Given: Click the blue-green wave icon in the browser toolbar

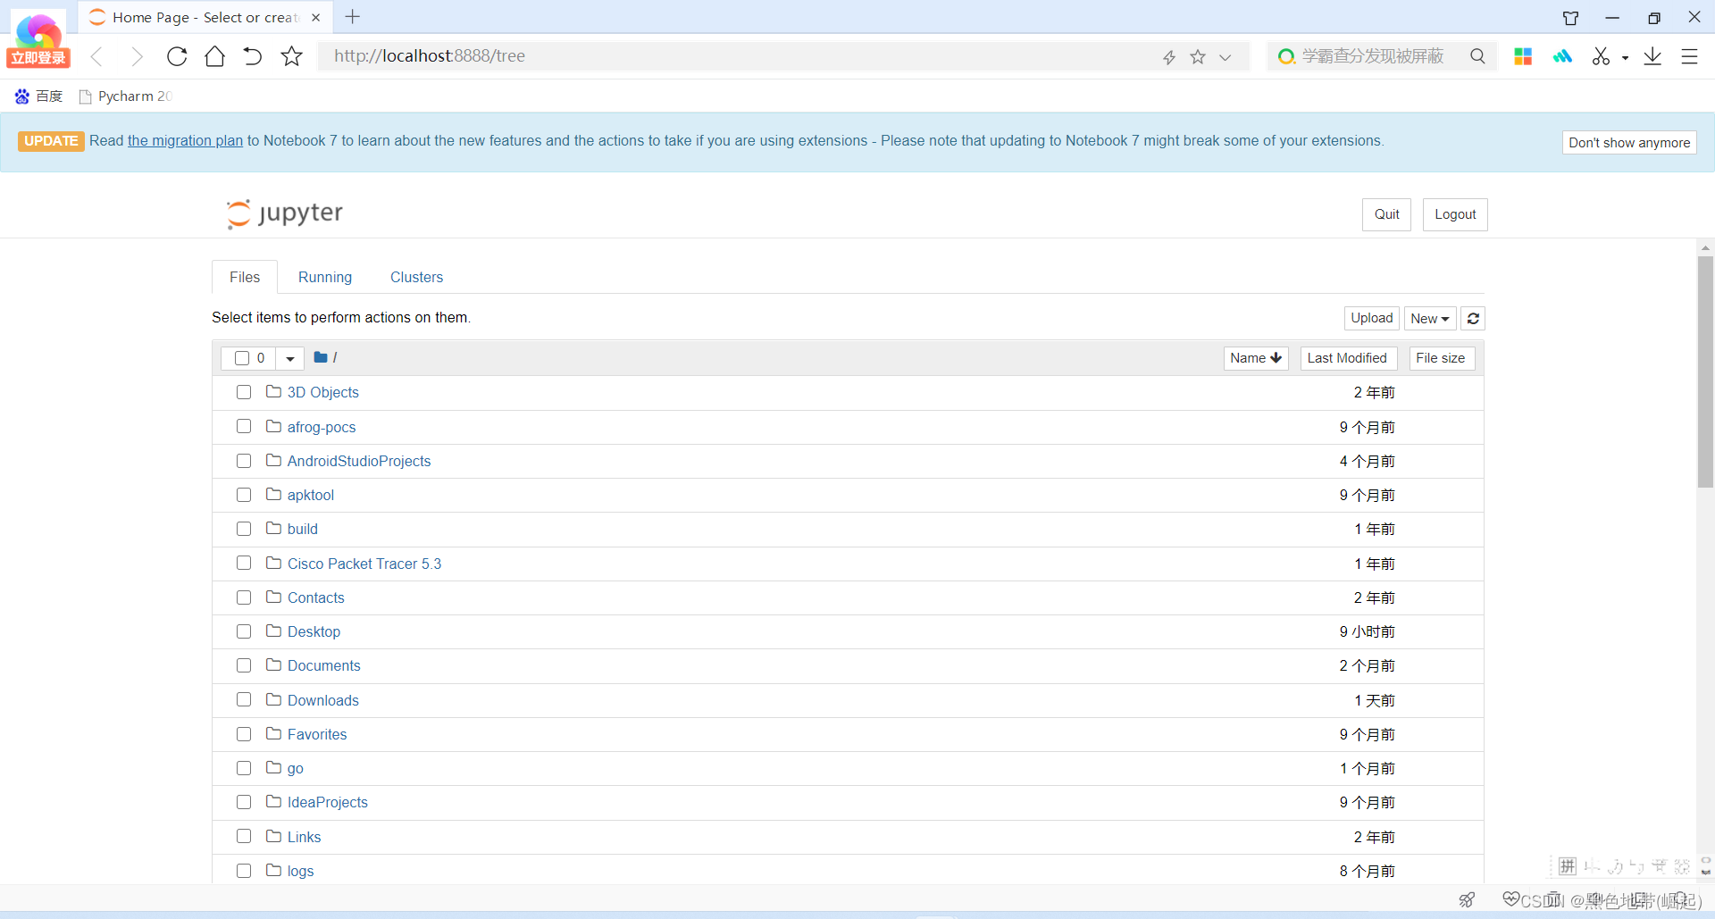Looking at the screenshot, I should point(1562,56).
